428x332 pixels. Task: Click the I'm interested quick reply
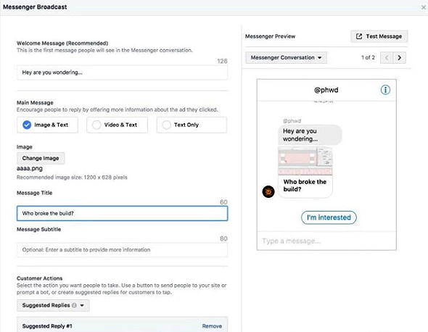(x=329, y=217)
